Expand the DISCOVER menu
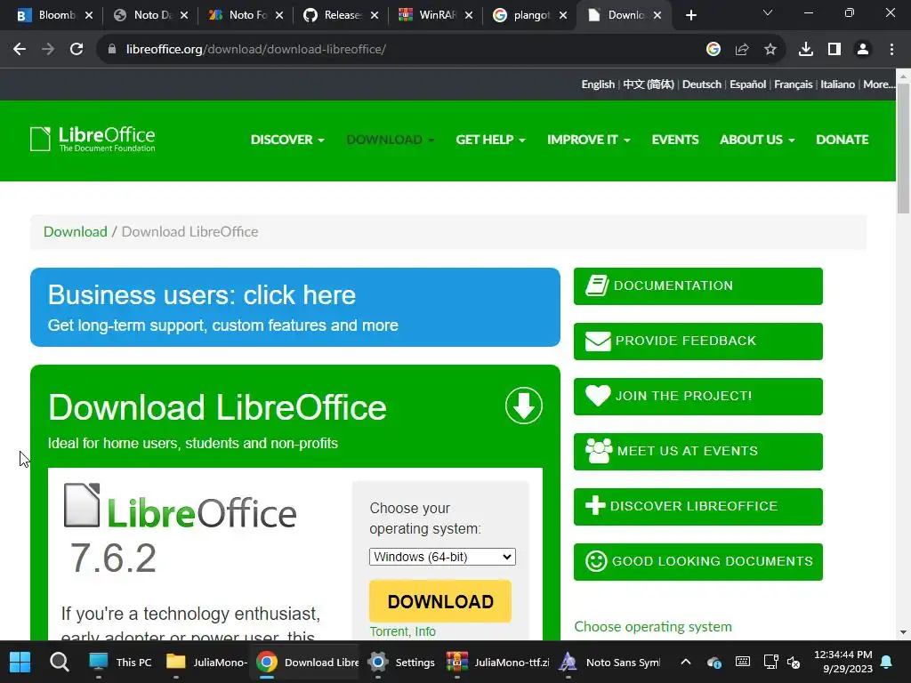Image resolution: width=911 pixels, height=683 pixels. 287,140
